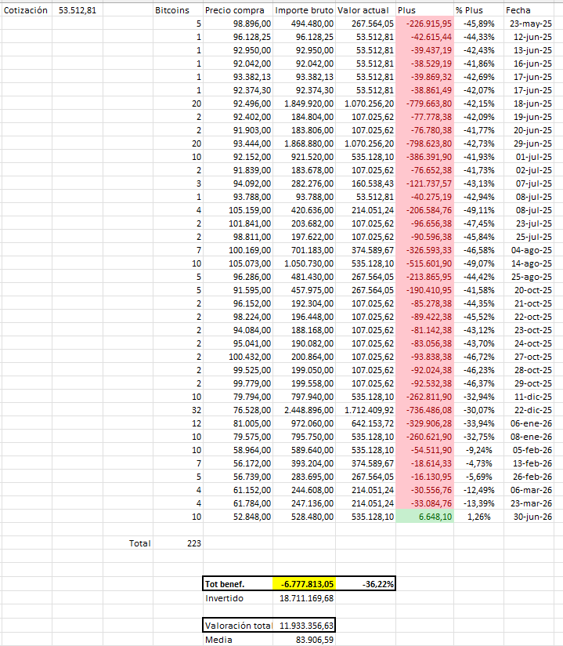Select the Precio compra header cell

click(x=238, y=10)
